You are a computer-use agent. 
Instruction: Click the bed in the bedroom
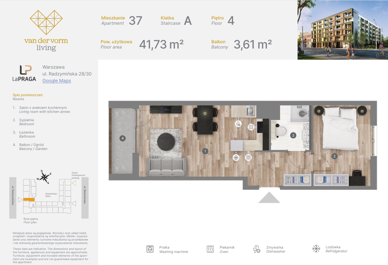pyautogui.click(x=340, y=128)
